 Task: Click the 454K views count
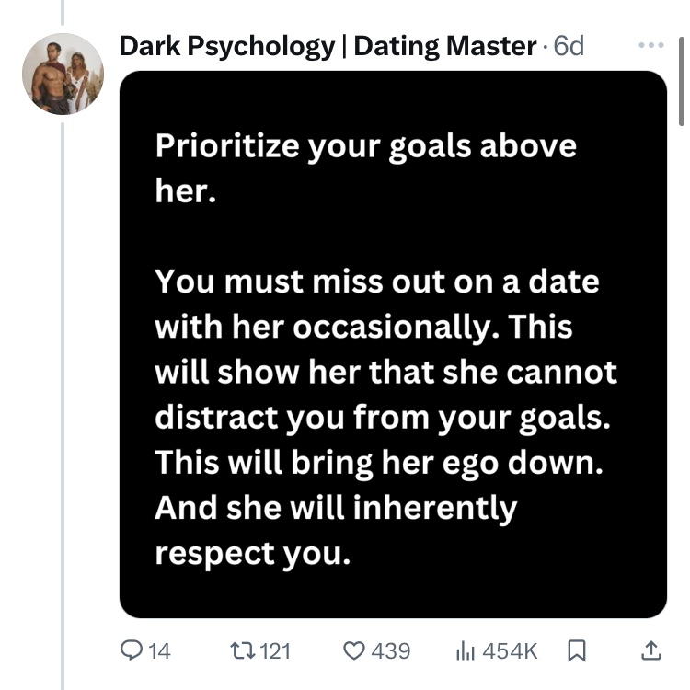(510, 650)
